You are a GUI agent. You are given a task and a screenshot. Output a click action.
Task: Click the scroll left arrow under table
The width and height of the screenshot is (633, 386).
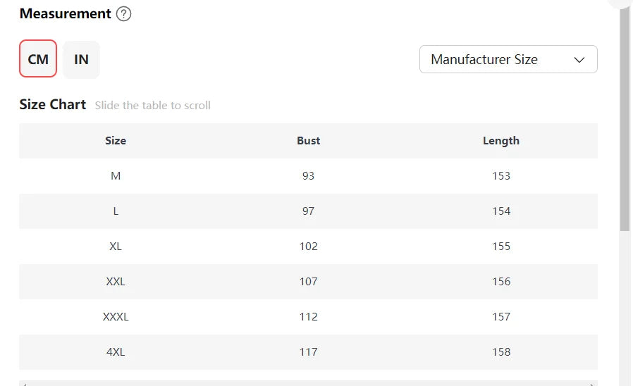coord(23,384)
